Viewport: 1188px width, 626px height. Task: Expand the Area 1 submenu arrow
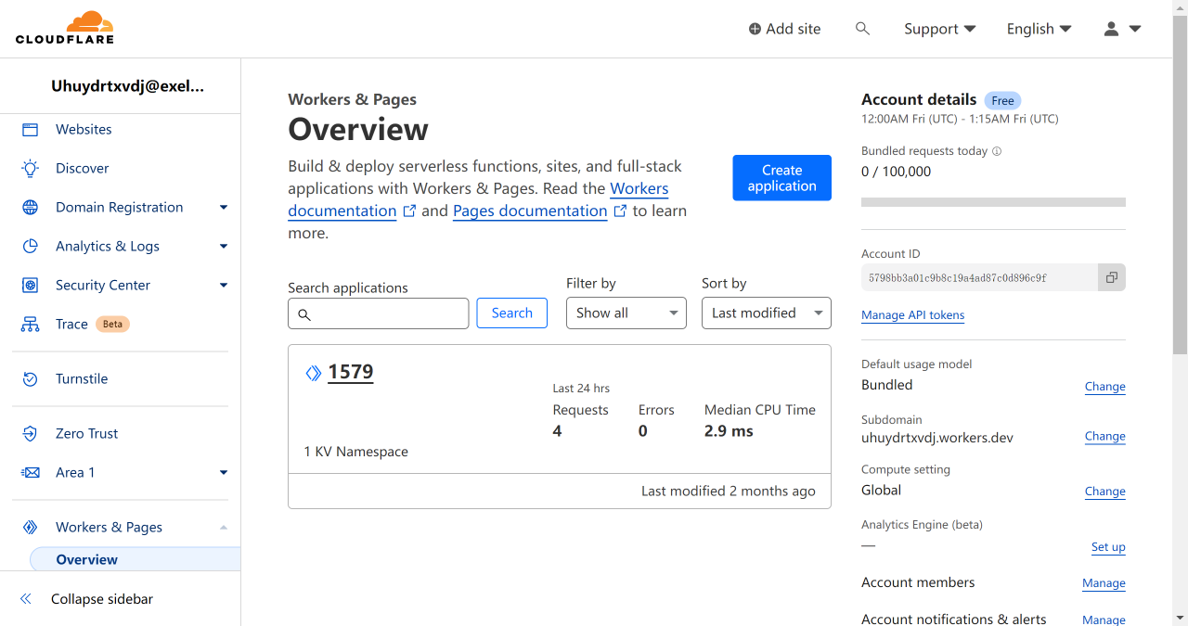coord(224,473)
